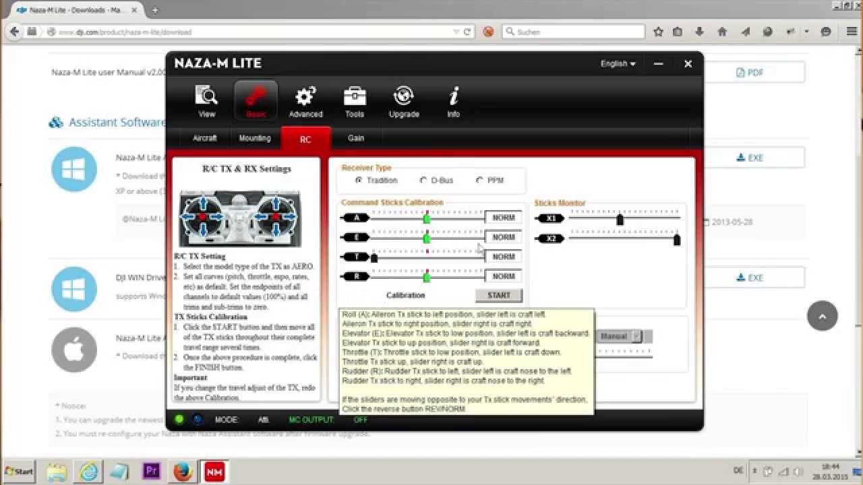
Task: Open the Firefox hamburger menu
Action: (x=852, y=32)
